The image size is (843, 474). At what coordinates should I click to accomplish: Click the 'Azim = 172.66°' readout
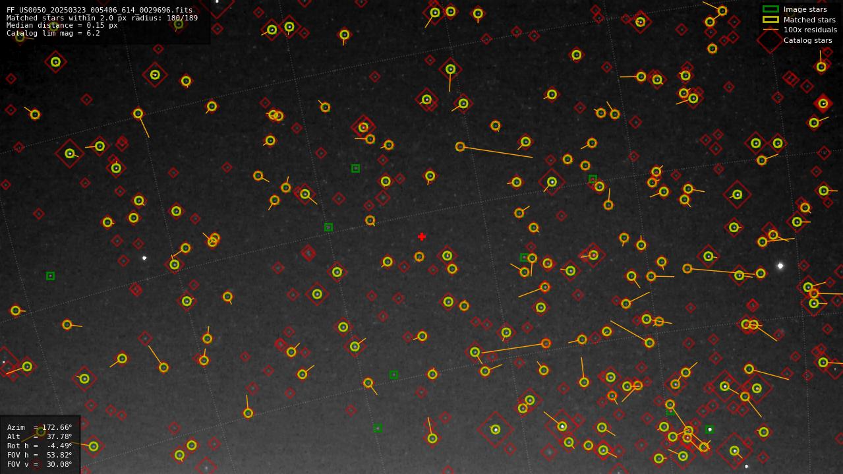click(x=40, y=427)
